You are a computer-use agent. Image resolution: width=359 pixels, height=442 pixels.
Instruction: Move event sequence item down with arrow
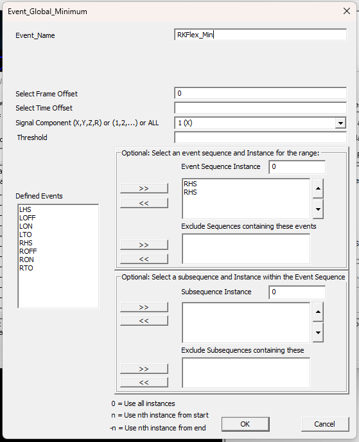(x=318, y=209)
